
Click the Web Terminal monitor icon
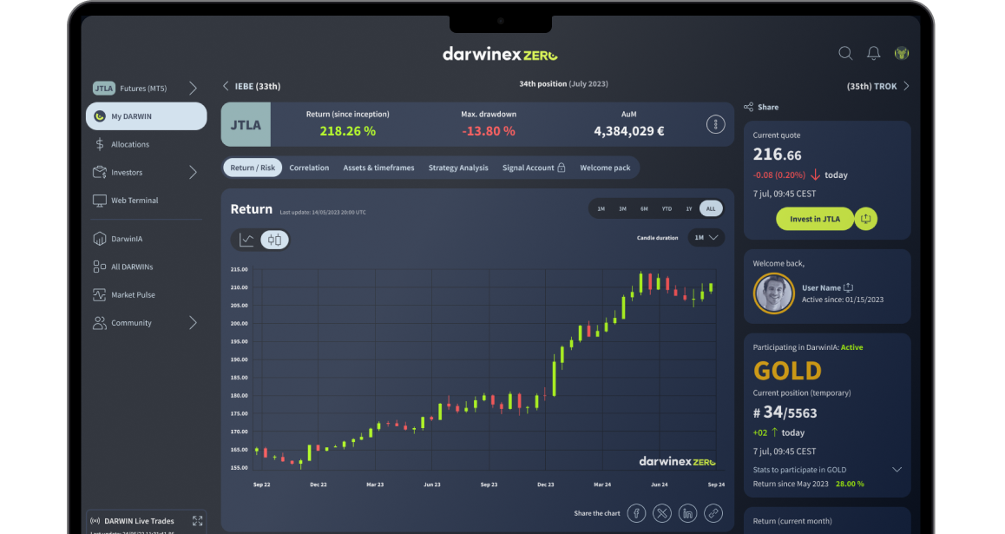(99, 201)
